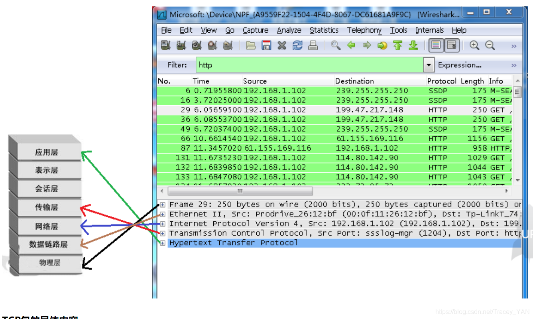The width and height of the screenshot is (533, 319).
Task: Open the Telephony menu
Action: (x=364, y=30)
